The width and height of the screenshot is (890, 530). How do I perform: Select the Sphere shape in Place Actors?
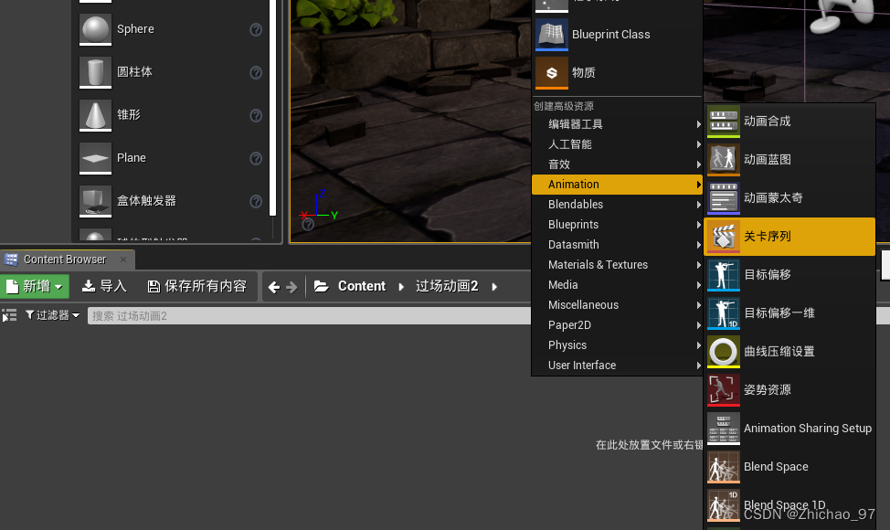click(95, 28)
